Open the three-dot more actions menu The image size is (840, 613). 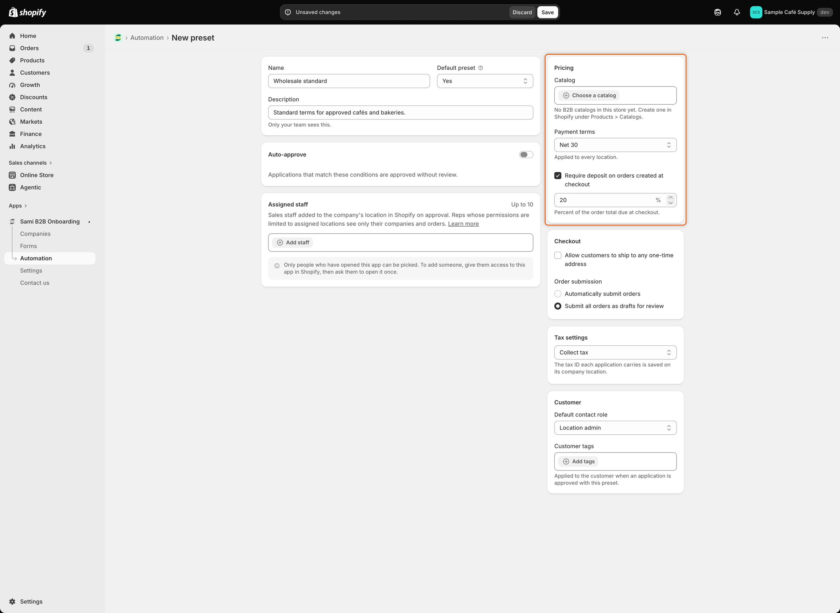[x=825, y=37]
